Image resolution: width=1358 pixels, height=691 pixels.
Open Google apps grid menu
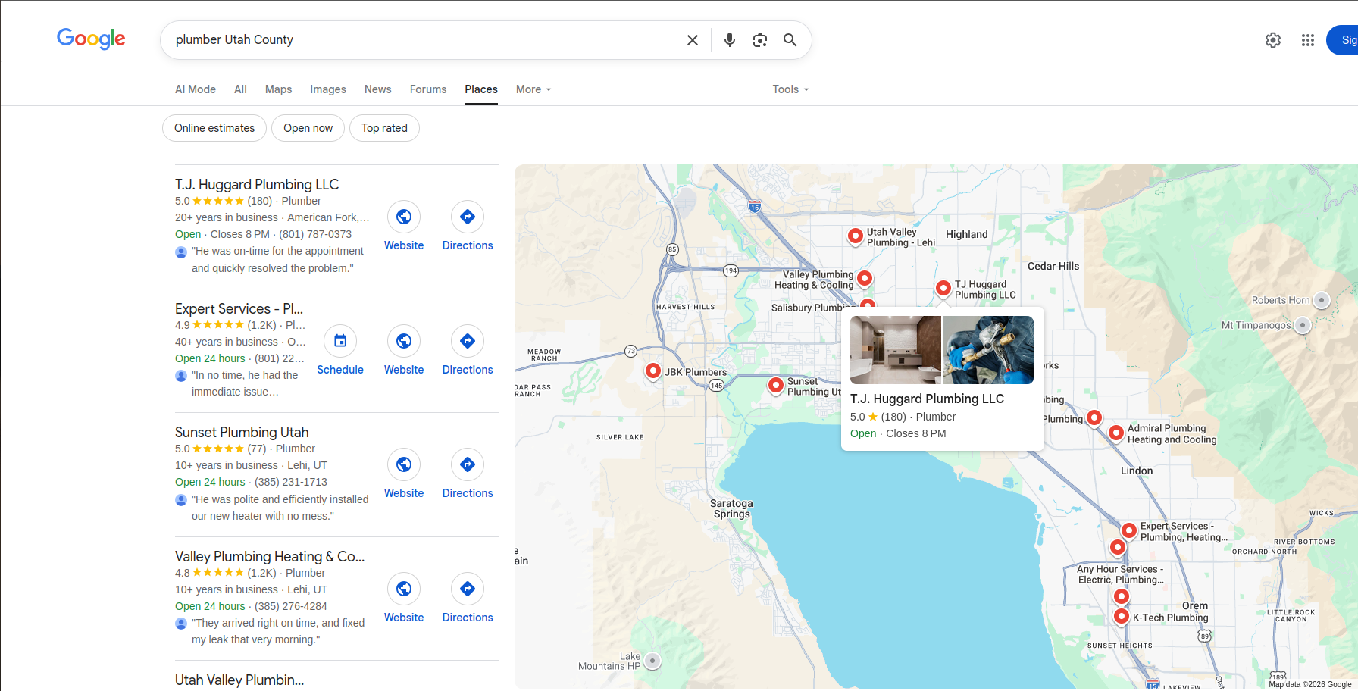1307,40
